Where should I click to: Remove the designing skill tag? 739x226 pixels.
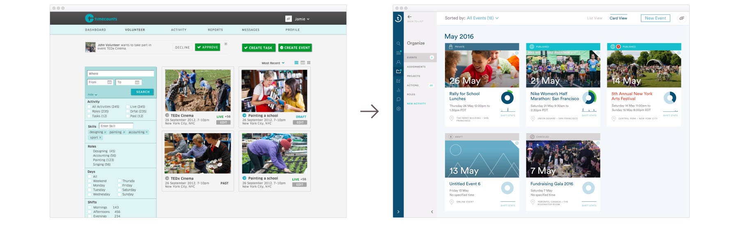point(105,132)
